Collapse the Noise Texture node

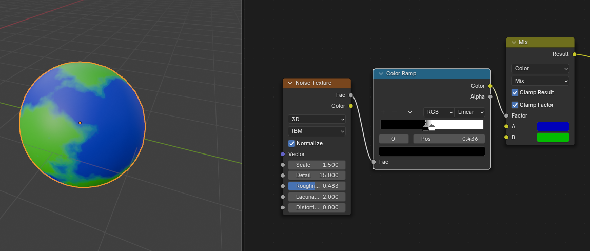(x=290, y=83)
